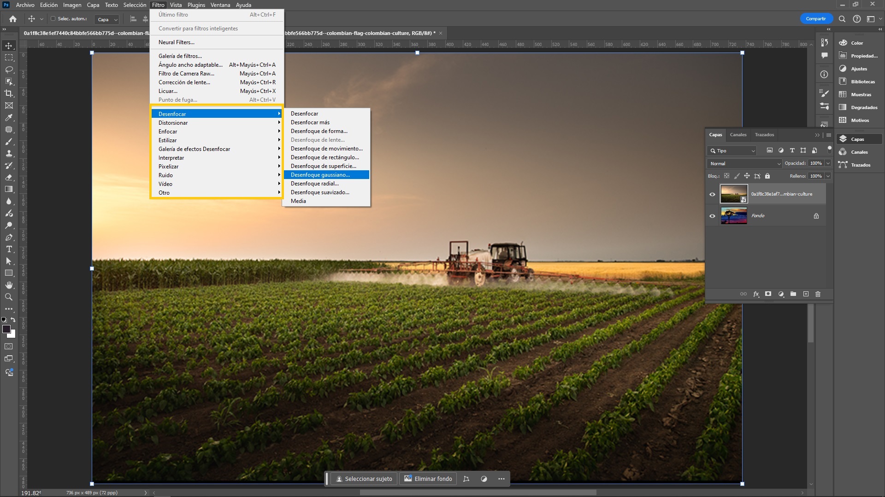Expand the Pixelizar submenu

pyautogui.click(x=217, y=167)
